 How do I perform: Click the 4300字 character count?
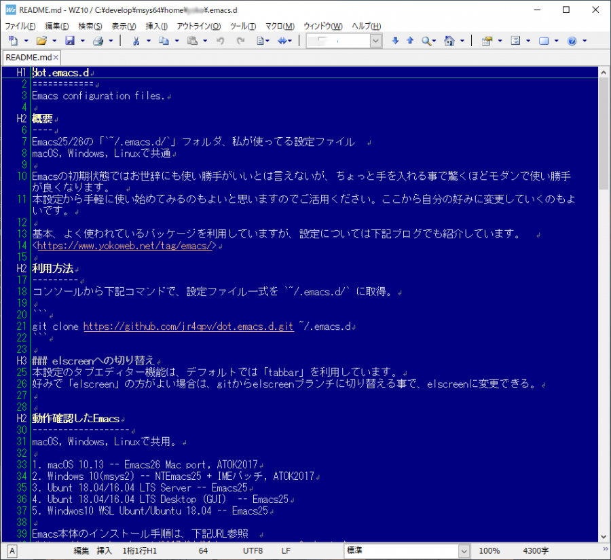point(536,550)
